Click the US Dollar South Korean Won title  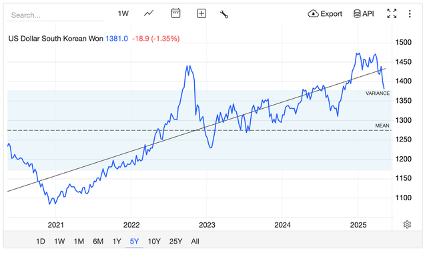pos(56,39)
